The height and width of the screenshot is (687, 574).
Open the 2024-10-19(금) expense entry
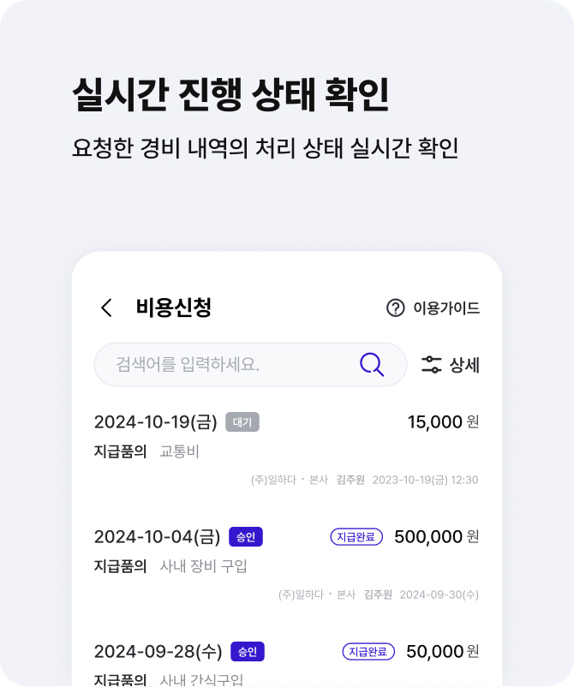[286, 450]
